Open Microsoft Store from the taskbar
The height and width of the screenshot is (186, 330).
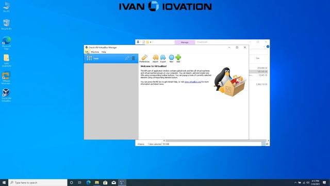click(105, 182)
